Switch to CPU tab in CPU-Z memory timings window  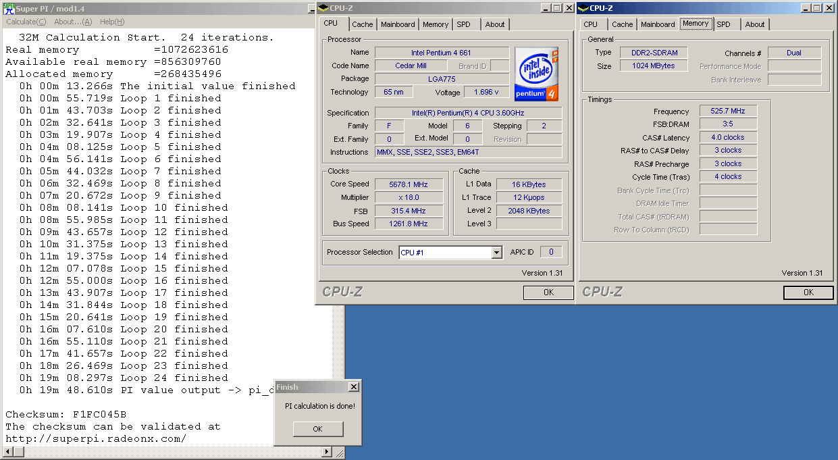[x=591, y=24]
